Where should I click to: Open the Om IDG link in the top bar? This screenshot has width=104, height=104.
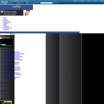pos(101,1)
